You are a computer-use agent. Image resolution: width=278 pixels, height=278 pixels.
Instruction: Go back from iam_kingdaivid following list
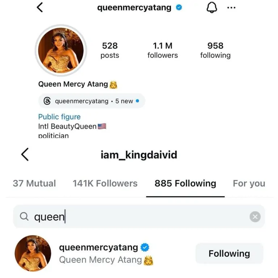(25, 155)
